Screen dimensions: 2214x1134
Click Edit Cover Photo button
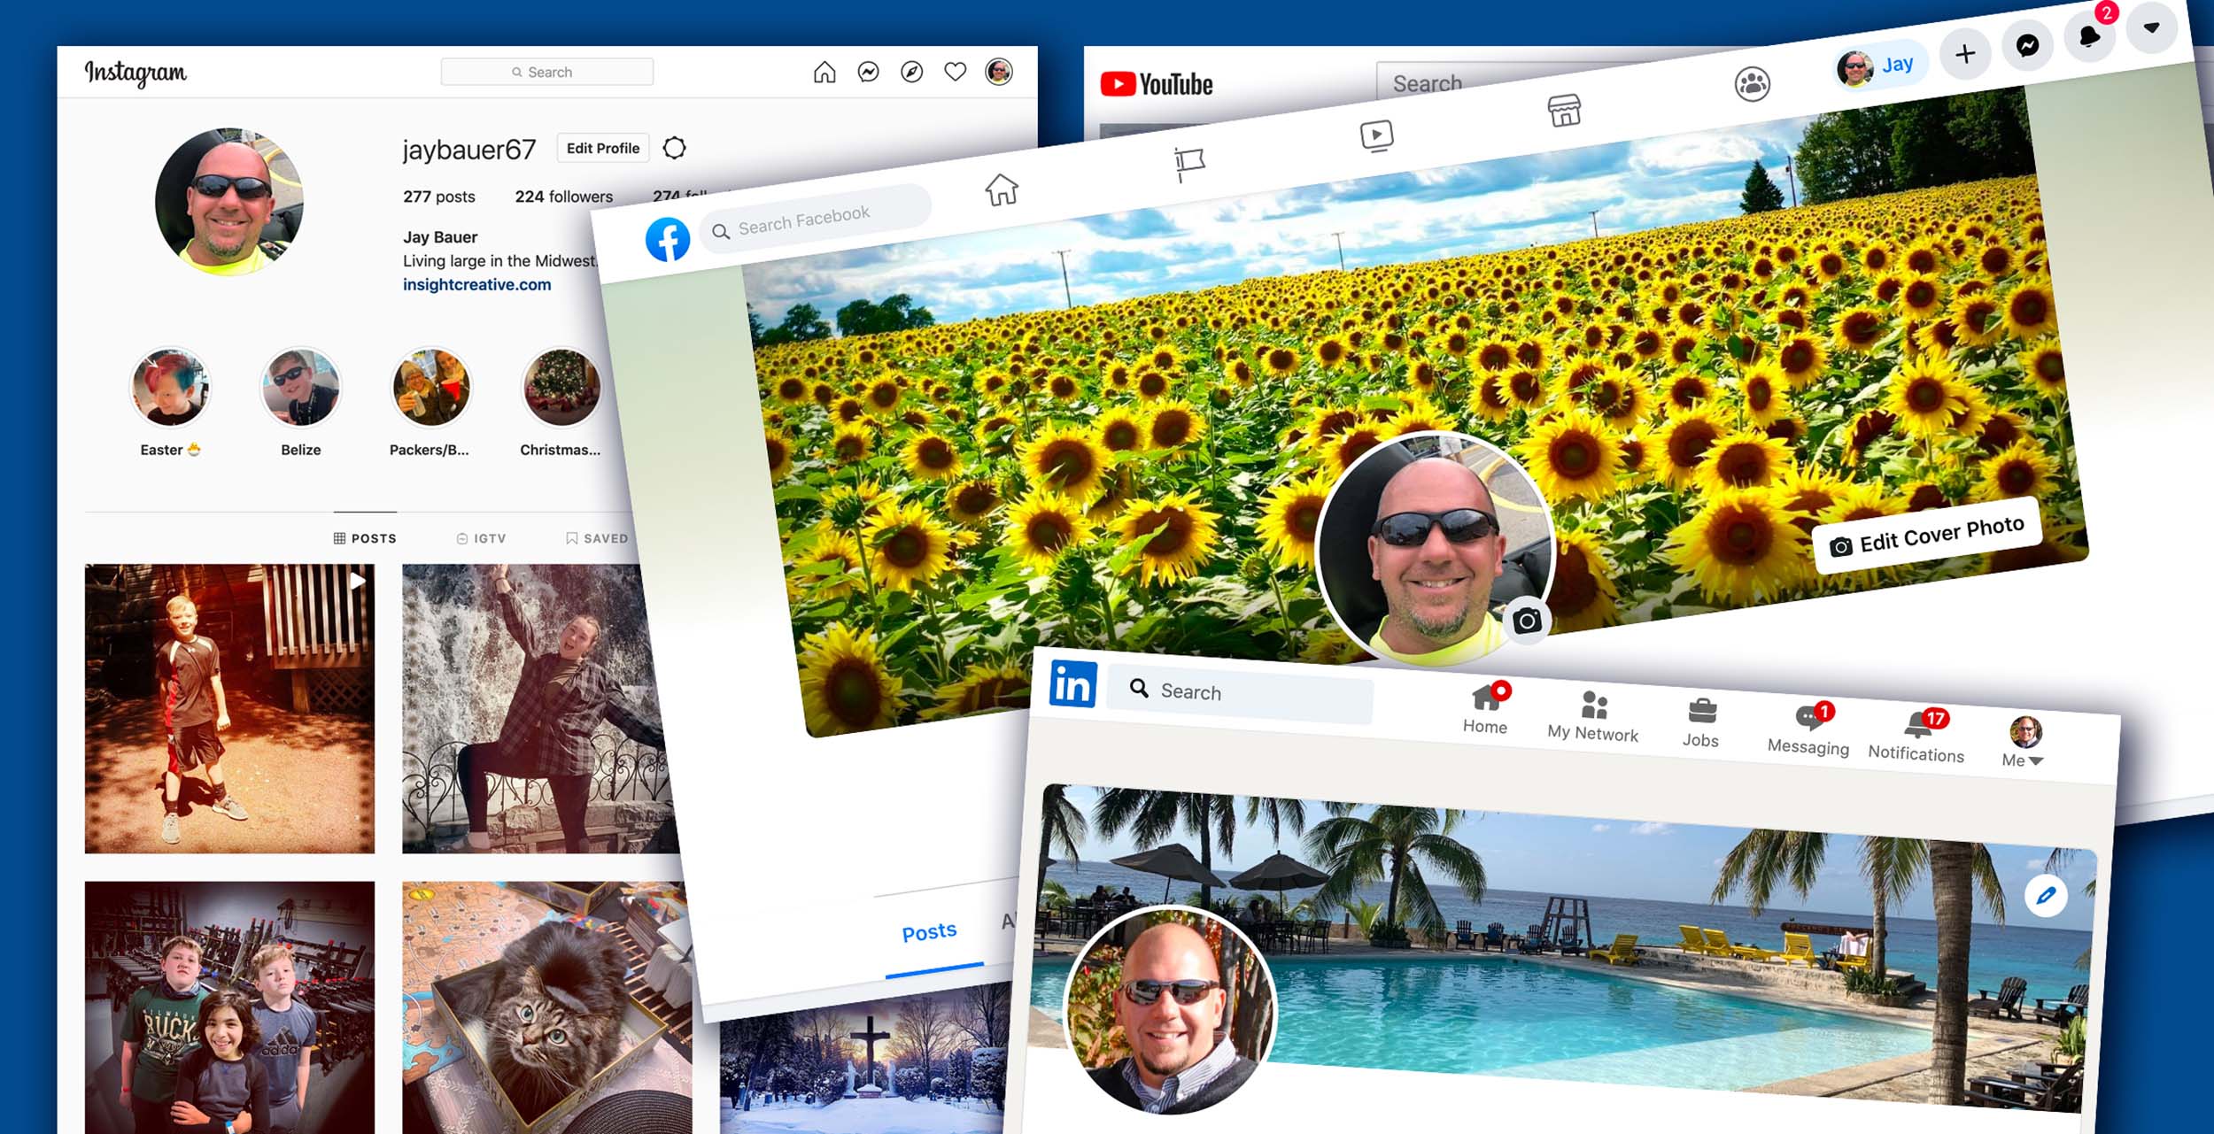click(x=1927, y=536)
